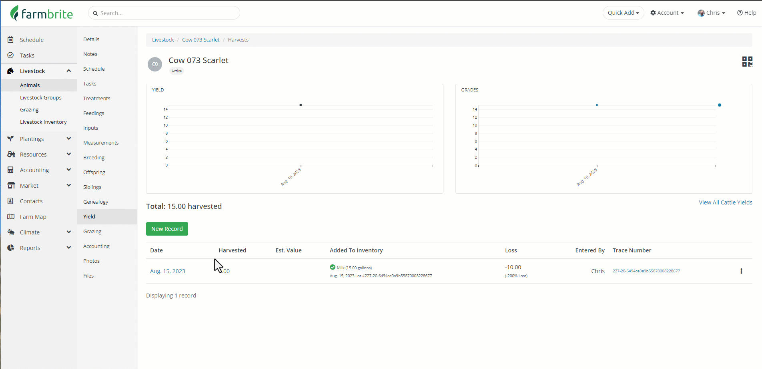The height and width of the screenshot is (369, 762).
Task: Click the Loss value -10.00
Action: 513,267
